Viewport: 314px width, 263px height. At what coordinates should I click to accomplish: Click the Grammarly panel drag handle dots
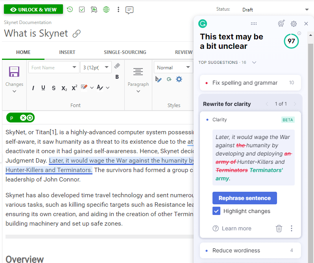tap(254, 24)
